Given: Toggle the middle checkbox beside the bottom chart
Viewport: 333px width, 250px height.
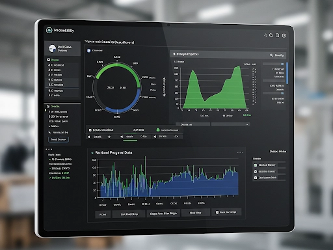Looking at the screenshot, I should coord(256,171).
